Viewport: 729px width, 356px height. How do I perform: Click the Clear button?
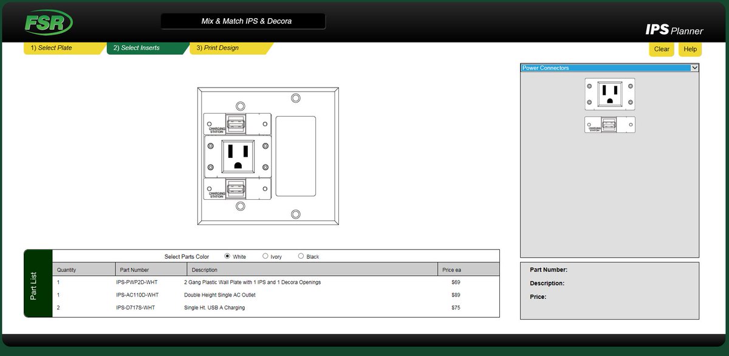(662, 49)
